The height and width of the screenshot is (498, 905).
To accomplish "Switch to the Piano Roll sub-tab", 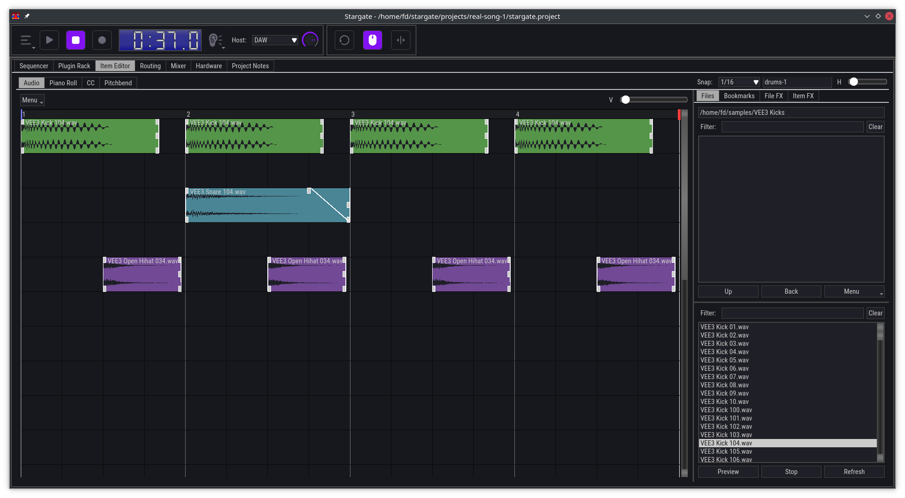I will 63,83.
